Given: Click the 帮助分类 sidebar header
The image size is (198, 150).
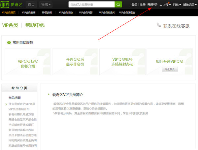Looking at the screenshot, I should 19,88.
